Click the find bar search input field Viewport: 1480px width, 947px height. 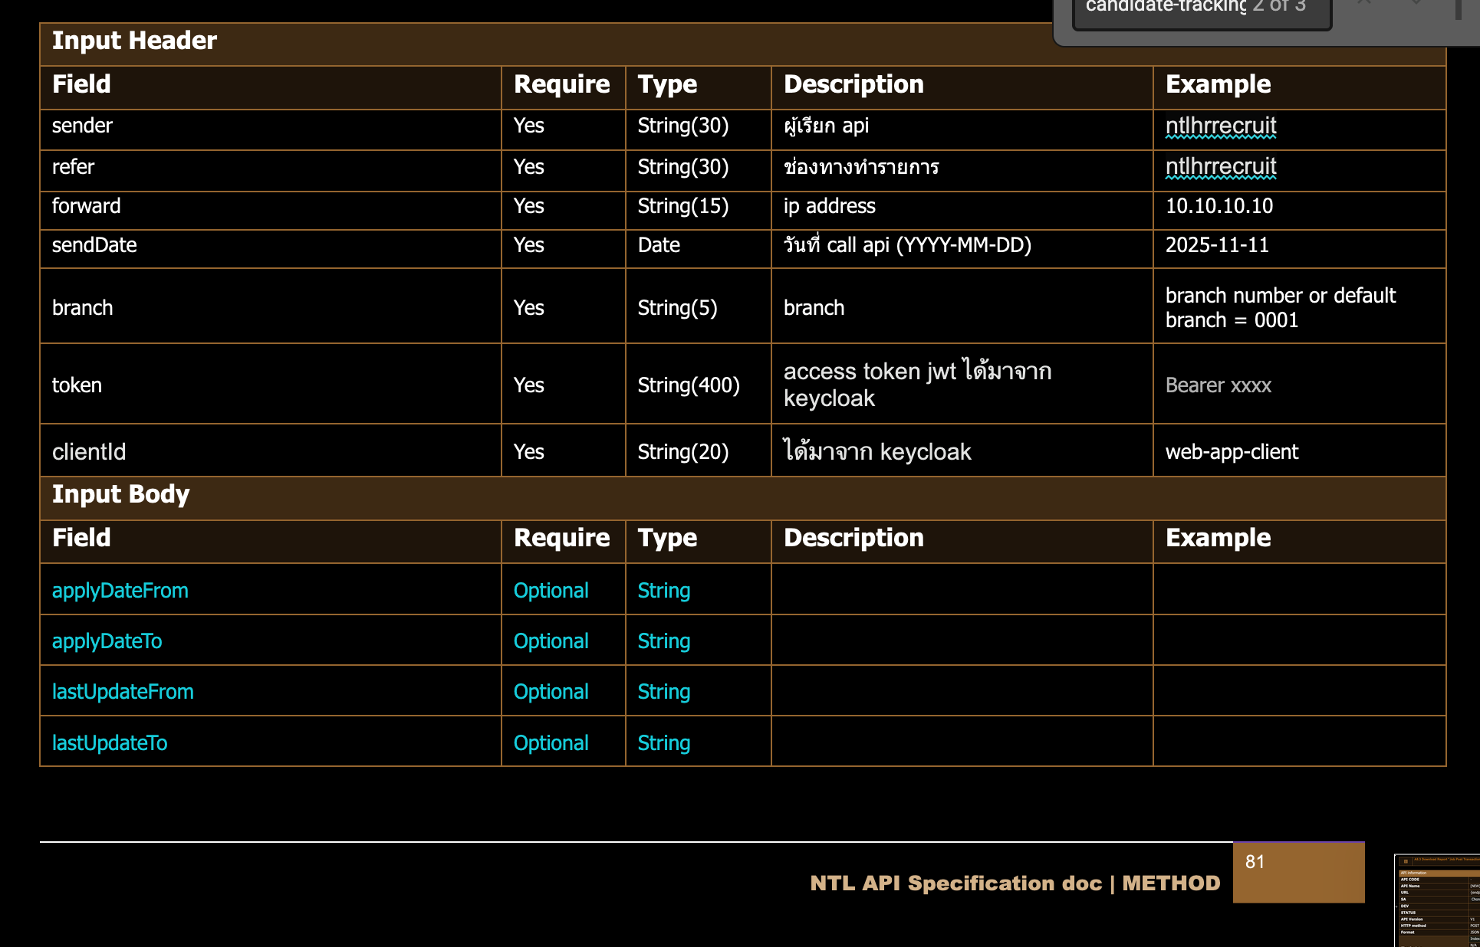pyautogui.click(x=1200, y=9)
